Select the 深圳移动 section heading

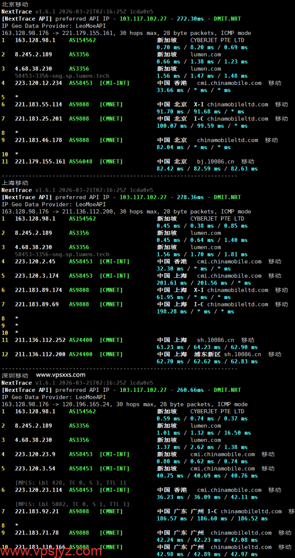[x=15, y=375]
